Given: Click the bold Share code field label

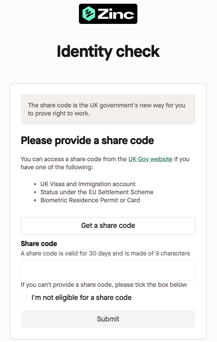Looking at the screenshot, I should pos(39,243).
